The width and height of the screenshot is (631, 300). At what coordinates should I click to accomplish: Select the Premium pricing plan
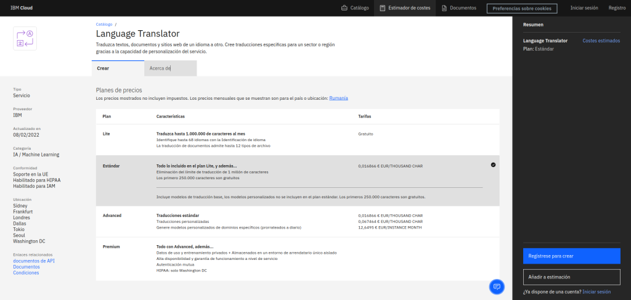(298, 259)
